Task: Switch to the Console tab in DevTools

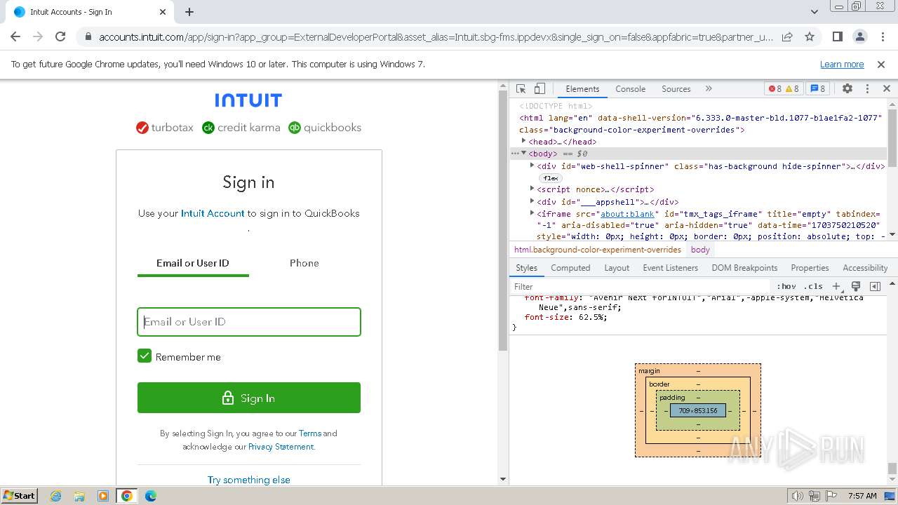Action: tap(630, 89)
